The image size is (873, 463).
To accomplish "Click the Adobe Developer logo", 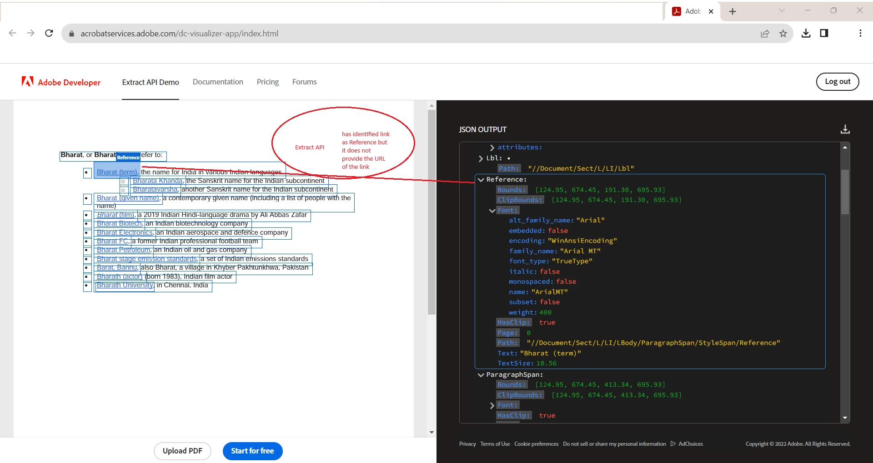I will point(61,82).
